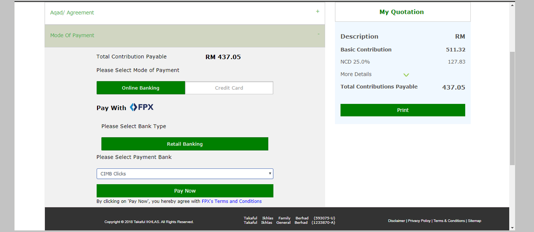
Task: Click the FPX logo
Action: [x=142, y=107]
